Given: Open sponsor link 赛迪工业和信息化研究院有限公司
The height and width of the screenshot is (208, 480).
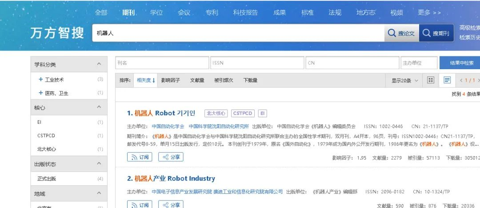Looking at the screenshot, I should coord(248,192).
